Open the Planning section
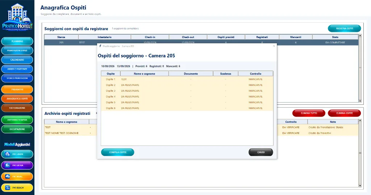Viewport: 371px width, 195px height. [x=17, y=41]
